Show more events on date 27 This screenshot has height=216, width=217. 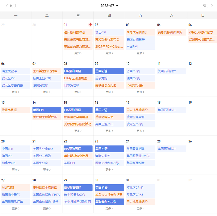tap(16, 208)
